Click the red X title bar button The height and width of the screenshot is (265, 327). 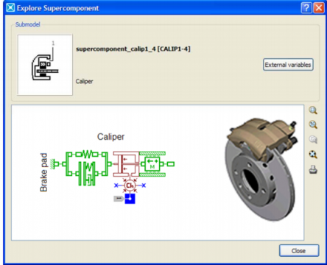(319, 8)
